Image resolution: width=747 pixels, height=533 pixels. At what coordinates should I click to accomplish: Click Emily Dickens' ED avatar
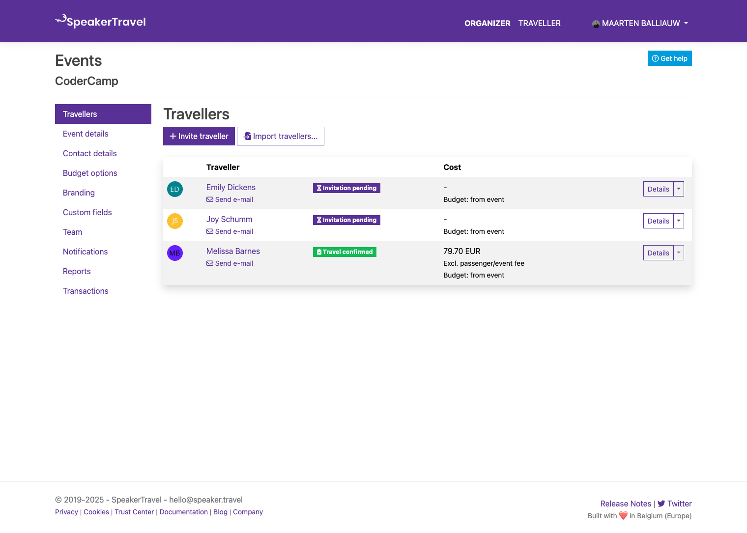click(175, 189)
